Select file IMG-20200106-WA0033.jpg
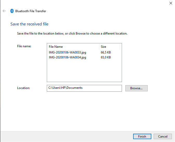This screenshot has width=175, height=142. (67, 52)
